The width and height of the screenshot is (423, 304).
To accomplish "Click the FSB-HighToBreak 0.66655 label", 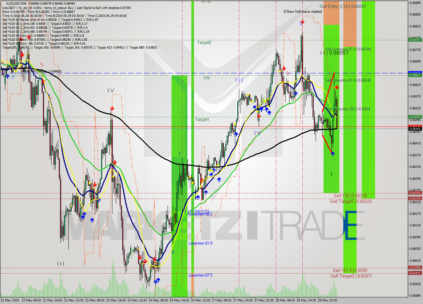I will point(42,71).
